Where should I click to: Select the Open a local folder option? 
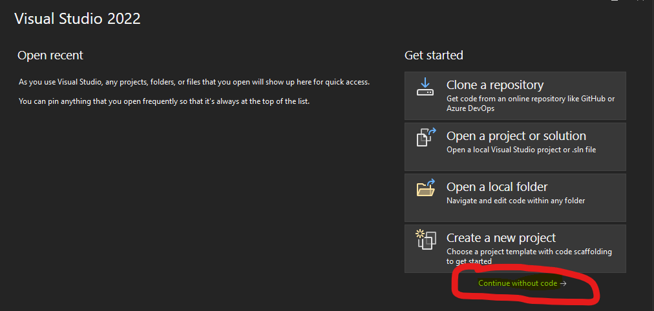pyautogui.click(x=515, y=197)
